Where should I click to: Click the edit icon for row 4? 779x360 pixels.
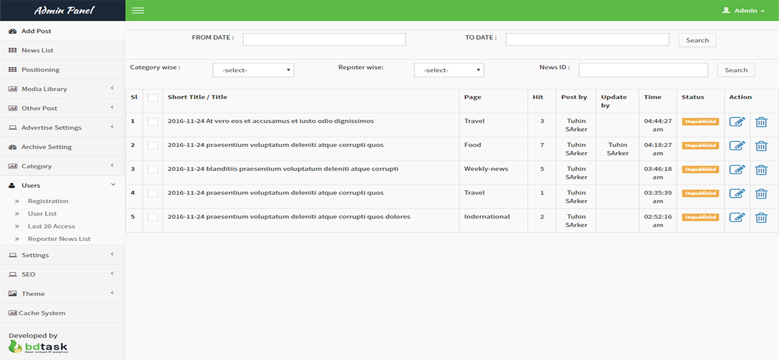click(737, 194)
